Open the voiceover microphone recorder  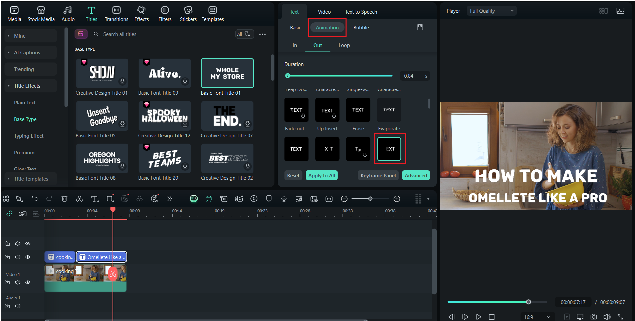tap(284, 199)
